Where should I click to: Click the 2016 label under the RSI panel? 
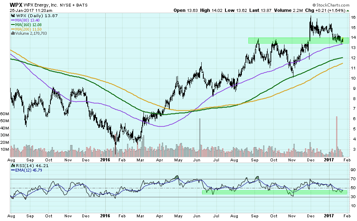coord(105,216)
